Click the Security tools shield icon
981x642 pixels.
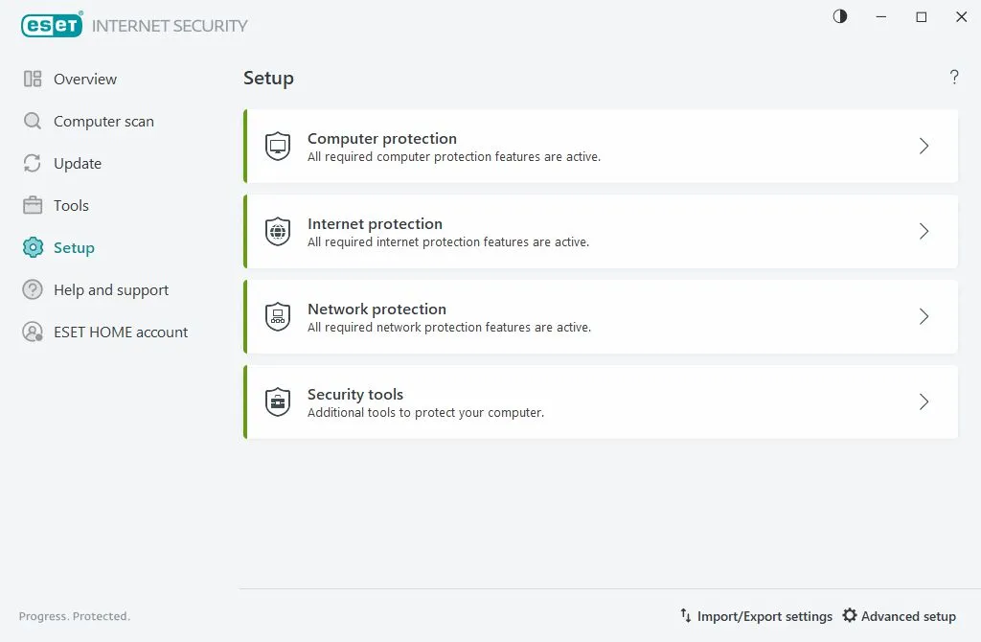278,401
